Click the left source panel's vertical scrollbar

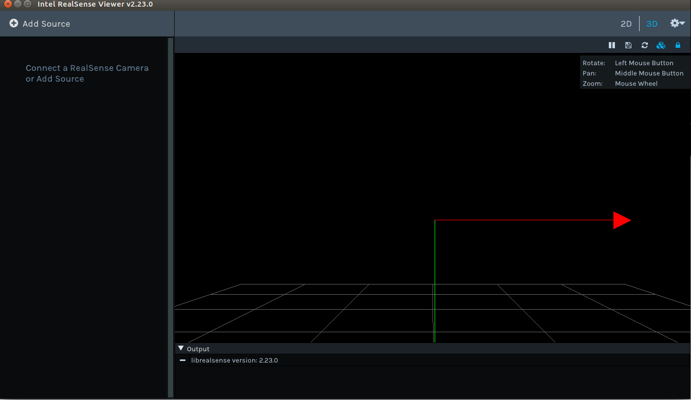pos(171,217)
